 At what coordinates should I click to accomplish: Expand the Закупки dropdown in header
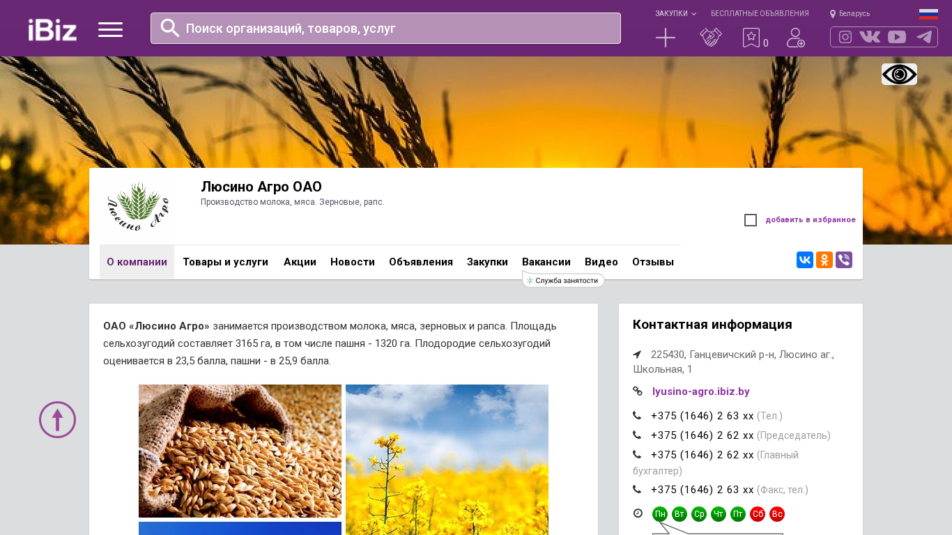675,14
